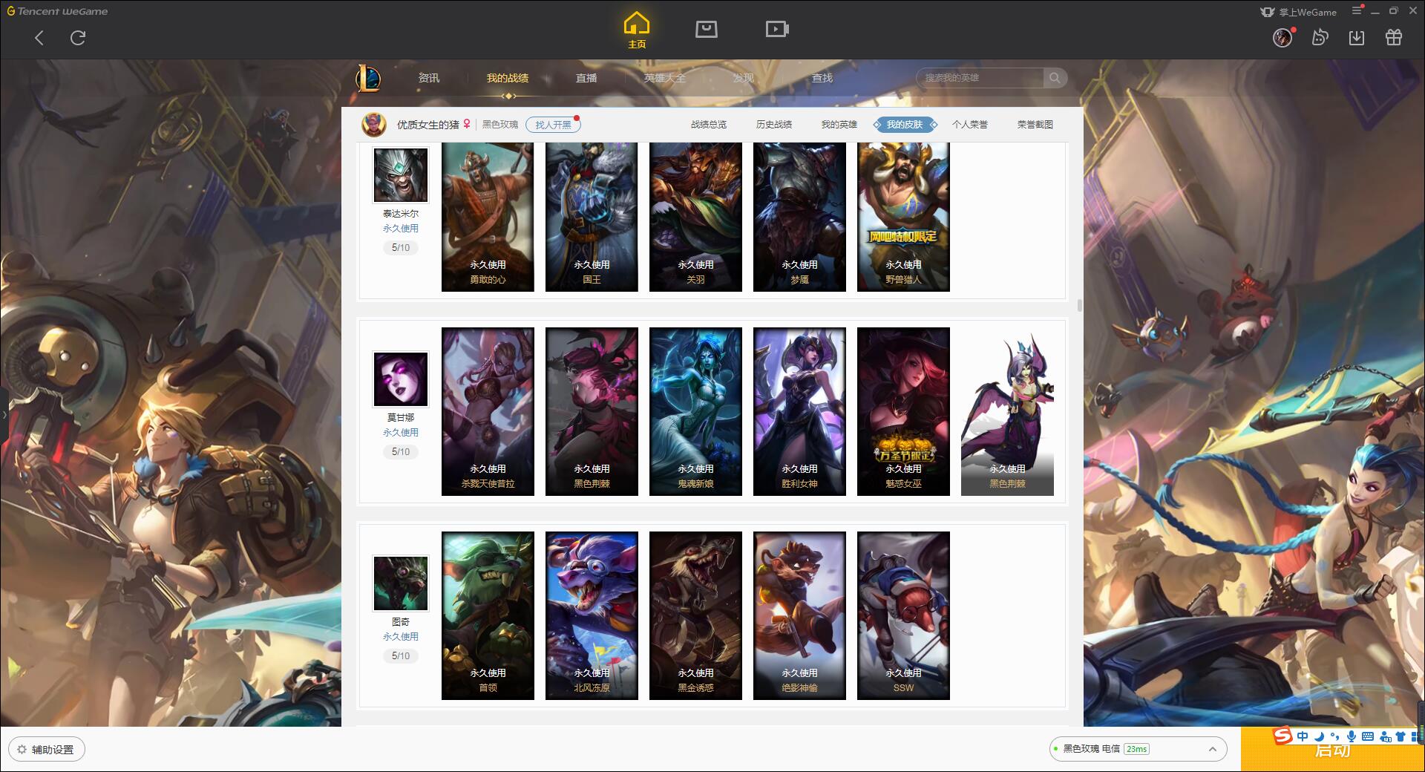Click the 泰达米尔 champion portrait
The height and width of the screenshot is (772, 1425).
(x=401, y=175)
